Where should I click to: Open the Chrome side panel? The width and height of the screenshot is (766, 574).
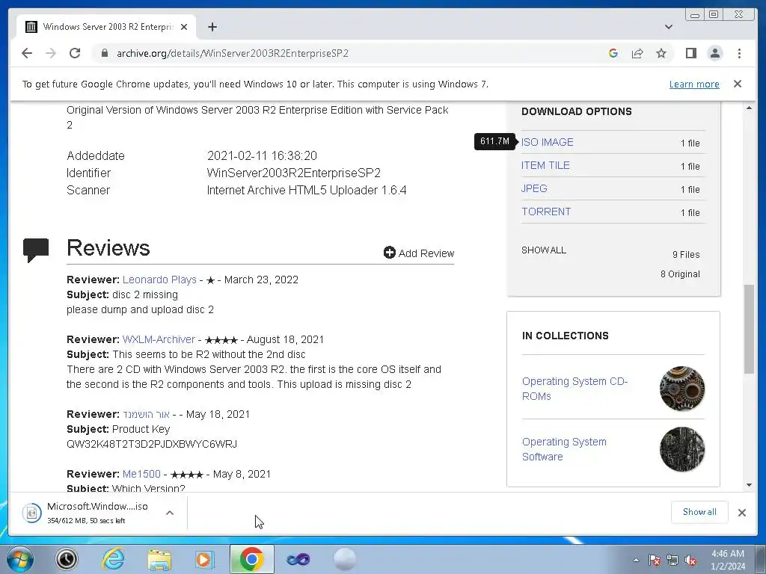coord(690,53)
